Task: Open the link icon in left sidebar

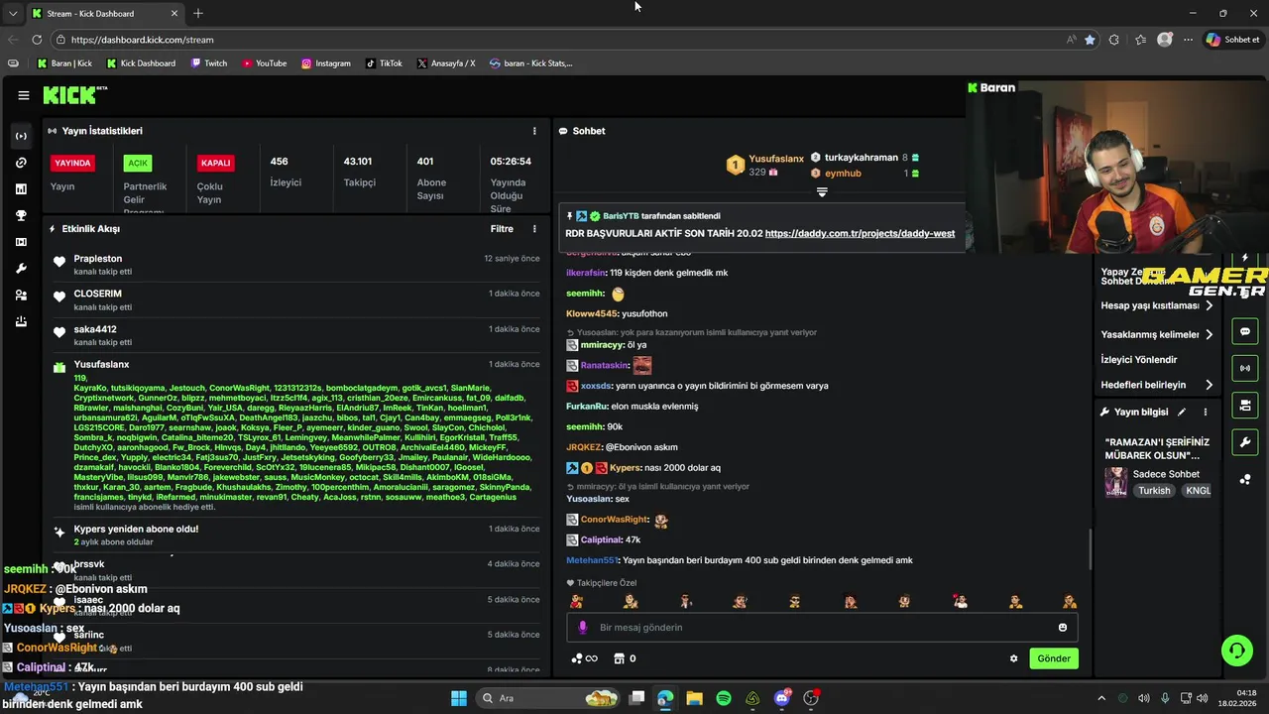Action: click(21, 163)
